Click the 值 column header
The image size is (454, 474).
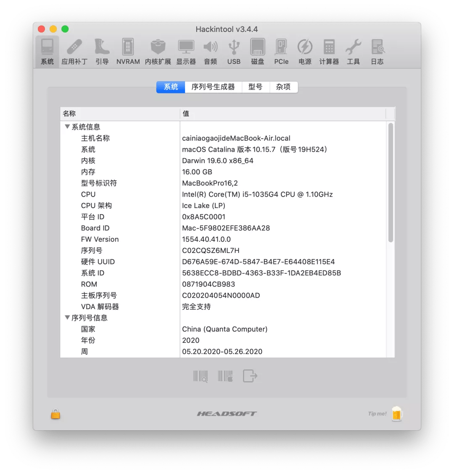[x=283, y=113]
